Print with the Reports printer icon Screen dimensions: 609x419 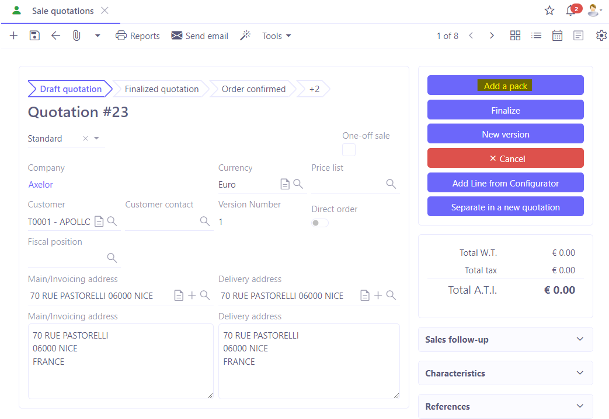tap(121, 36)
